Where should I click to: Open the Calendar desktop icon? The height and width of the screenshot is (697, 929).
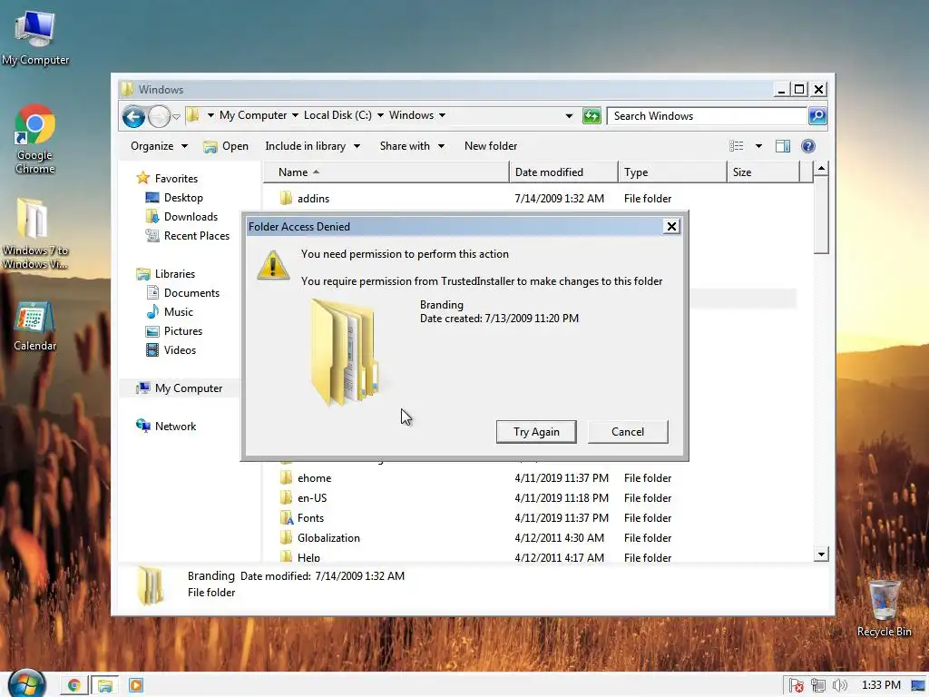pos(35,326)
